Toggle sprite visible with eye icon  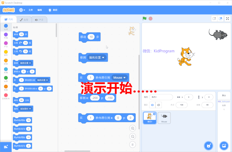[152, 105]
